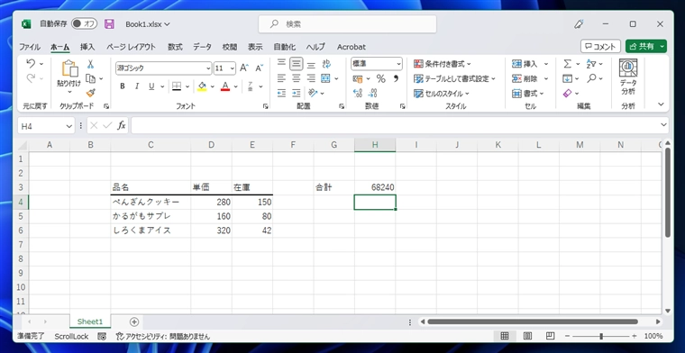The height and width of the screenshot is (353, 685).
Task: Click the Decrease Indent icon
Action: coord(282,93)
